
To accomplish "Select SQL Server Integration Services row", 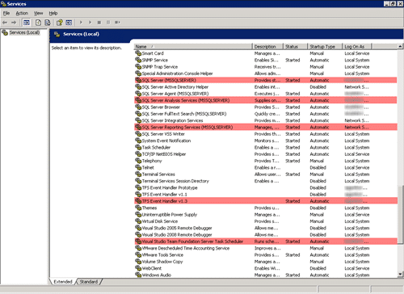I will click(x=266, y=120).
